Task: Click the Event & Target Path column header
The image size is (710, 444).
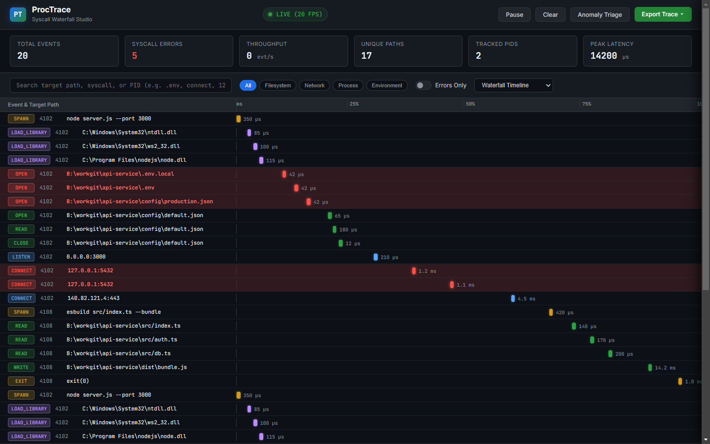Action: [x=34, y=105]
